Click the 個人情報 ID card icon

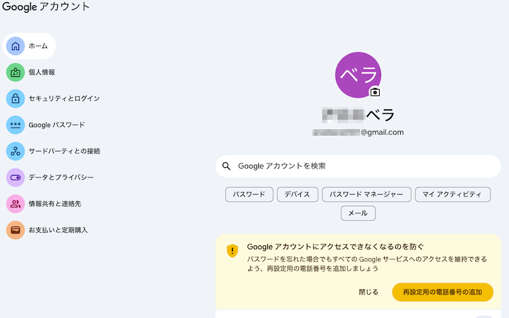click(15, 73)
